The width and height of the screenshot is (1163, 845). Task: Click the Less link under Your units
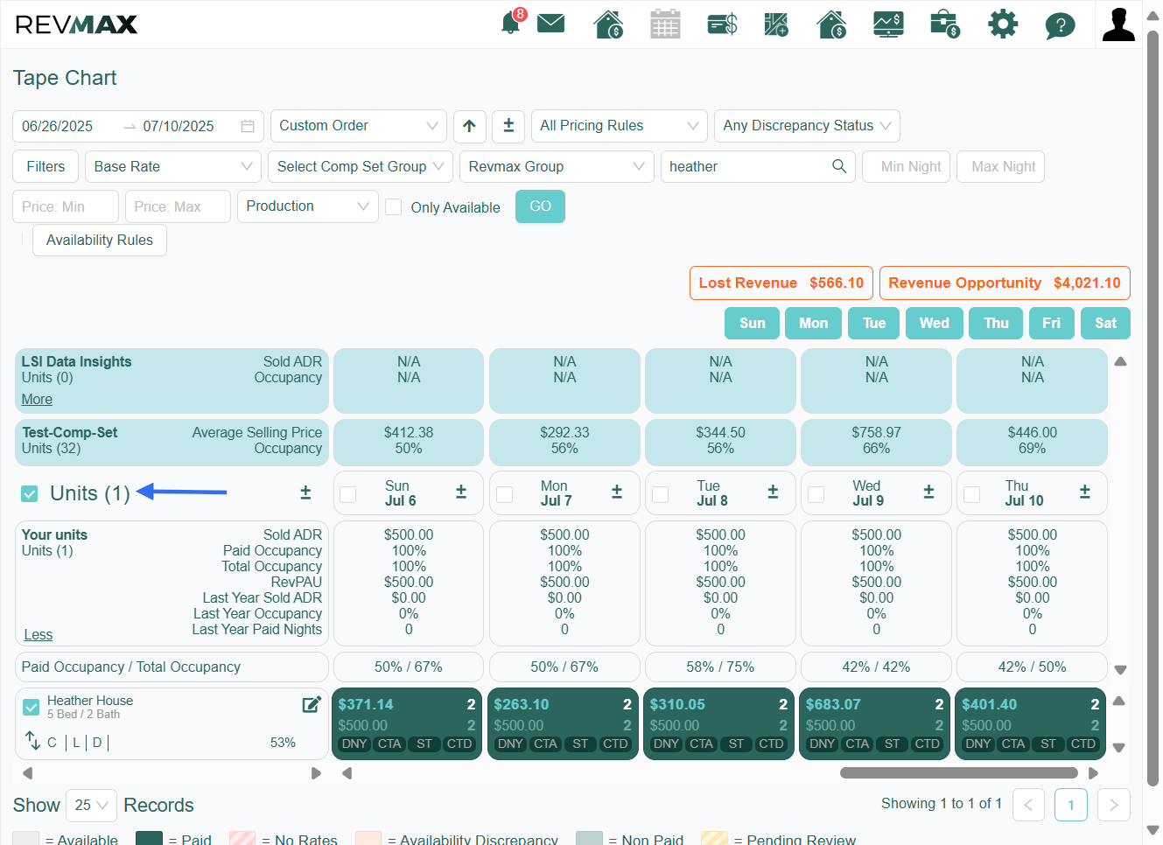(39, 634)
